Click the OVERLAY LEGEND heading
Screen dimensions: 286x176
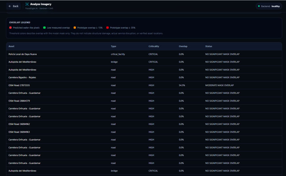tap(20, 22)
